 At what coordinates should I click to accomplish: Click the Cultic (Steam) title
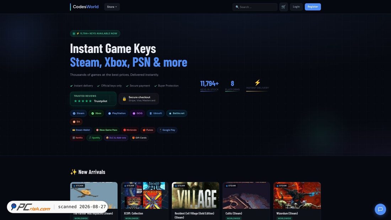234,214
